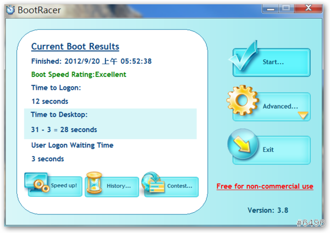The height and width of the screenshot is (233, 330).
Task: Open the Free for non-commercial use link
Action: coord(265,186)
